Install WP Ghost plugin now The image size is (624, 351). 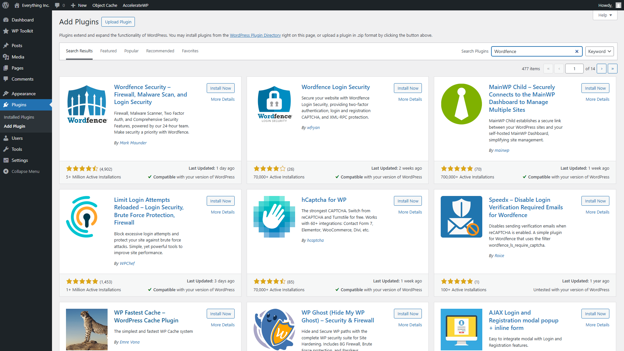pos(408,314)
